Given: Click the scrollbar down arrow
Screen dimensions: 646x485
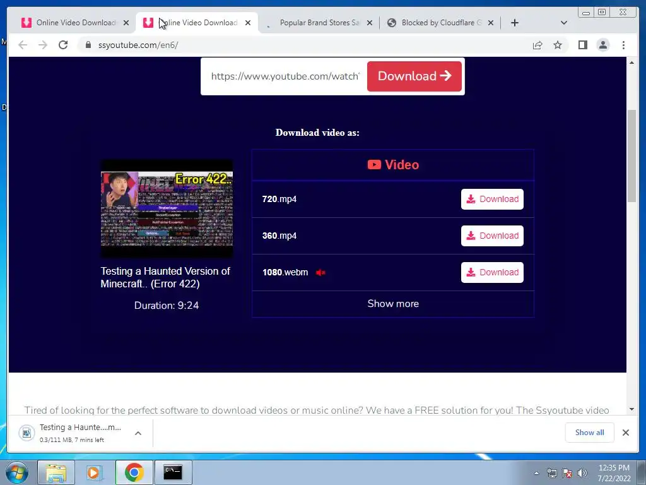Looking at the screenshot, I should point(631,409).
